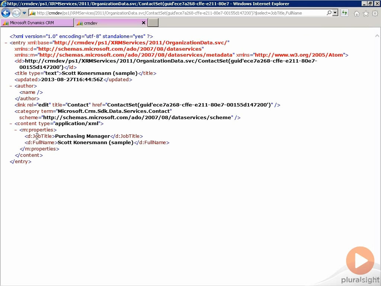
Task: Restore down the Internet Explorer window
Action: click(370, 4)
